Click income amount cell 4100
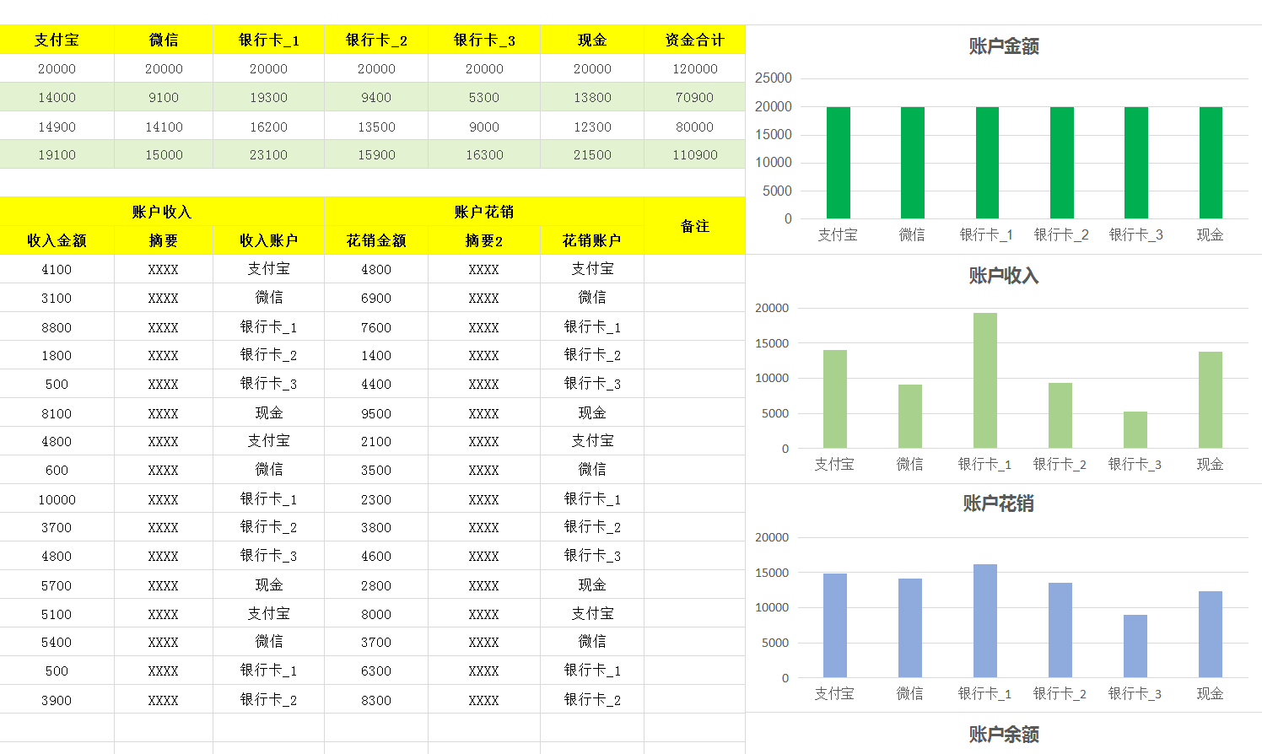The image size is (1262, 754). pos(57,270)
